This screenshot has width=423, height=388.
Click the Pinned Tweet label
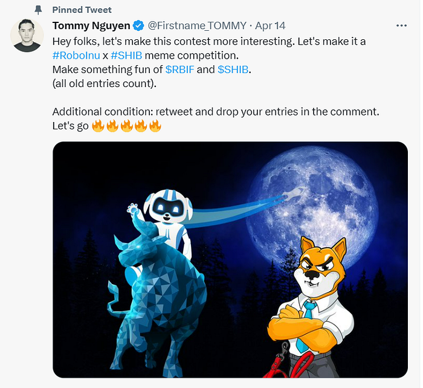pos(82,10)
